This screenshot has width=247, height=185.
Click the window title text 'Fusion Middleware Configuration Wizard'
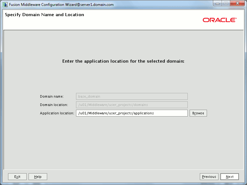[61, 5]
